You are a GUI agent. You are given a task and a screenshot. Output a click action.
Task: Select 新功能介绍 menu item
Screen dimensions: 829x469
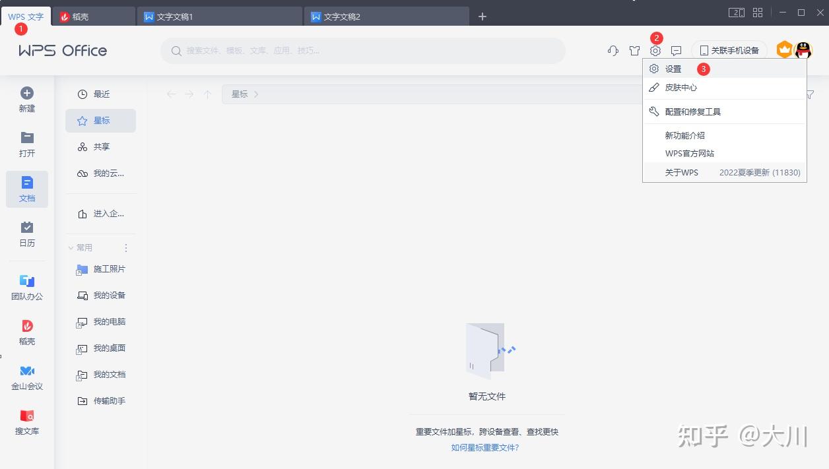coord(724,135)
